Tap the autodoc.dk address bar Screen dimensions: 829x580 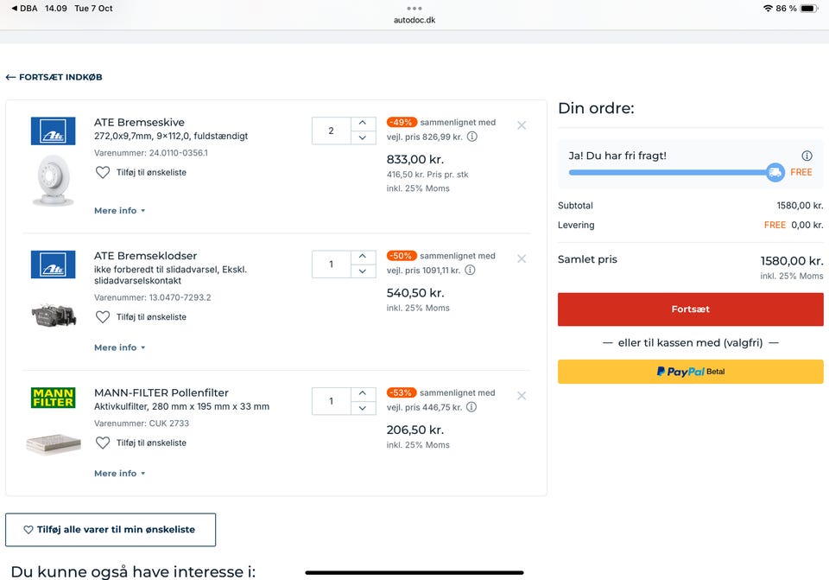pos(414,20)
